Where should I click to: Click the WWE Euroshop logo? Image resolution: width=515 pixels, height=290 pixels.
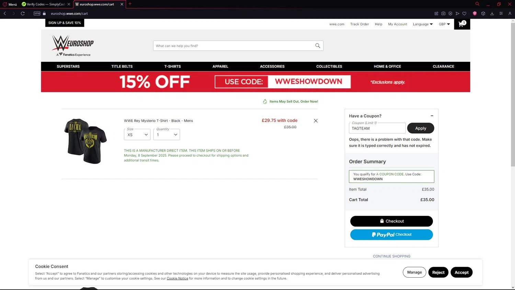pos(73,45)
